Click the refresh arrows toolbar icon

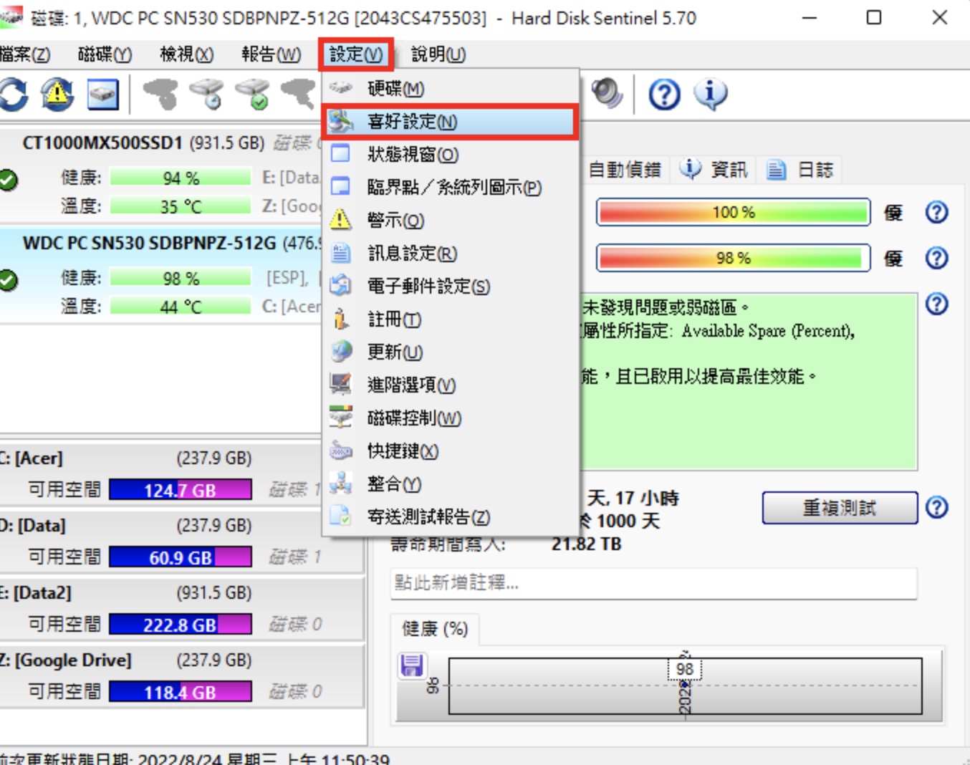(x=13, y=95)
